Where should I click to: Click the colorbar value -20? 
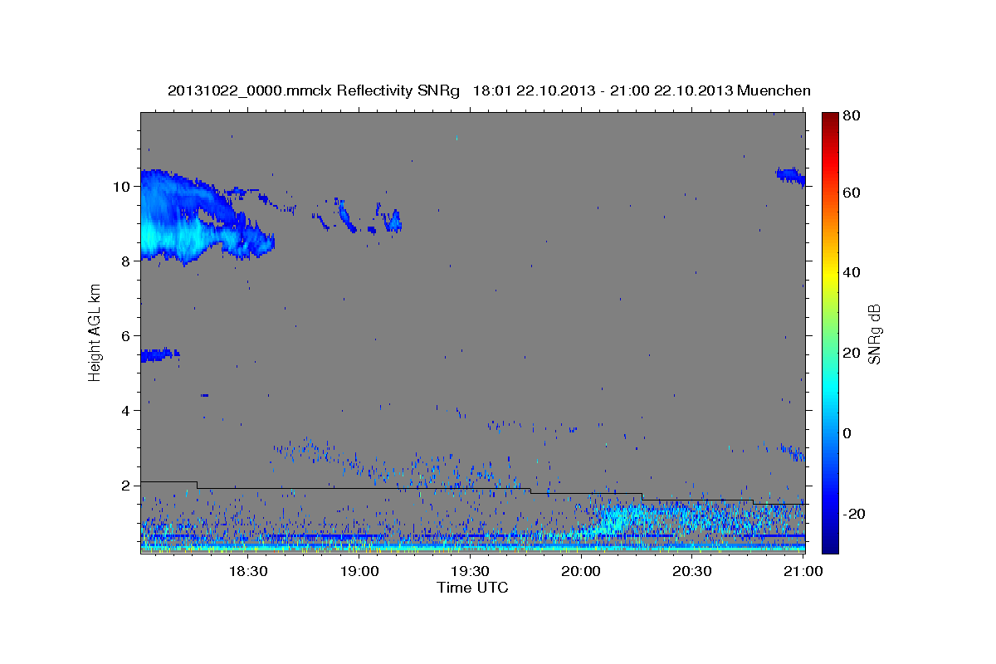coord(853,514)
